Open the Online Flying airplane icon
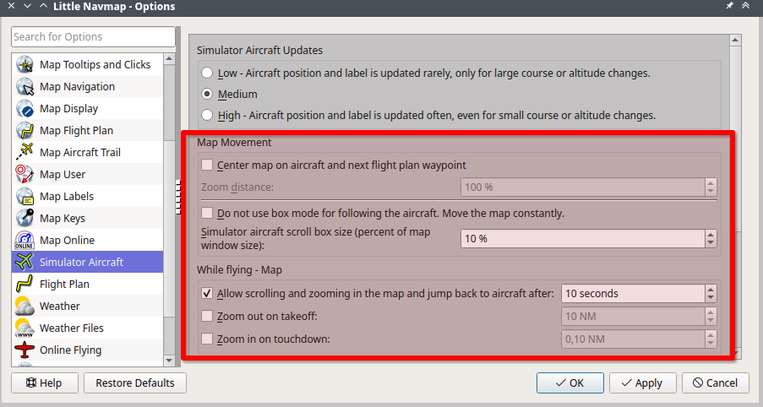 point(25,350)
